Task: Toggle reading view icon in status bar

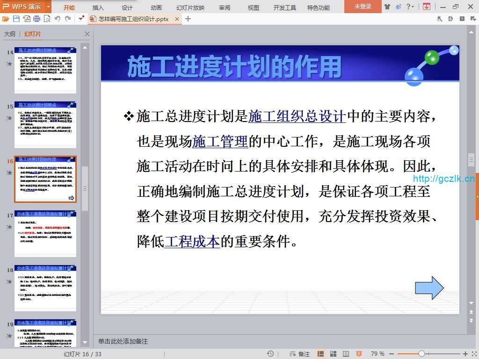Action: coord(346,354)
